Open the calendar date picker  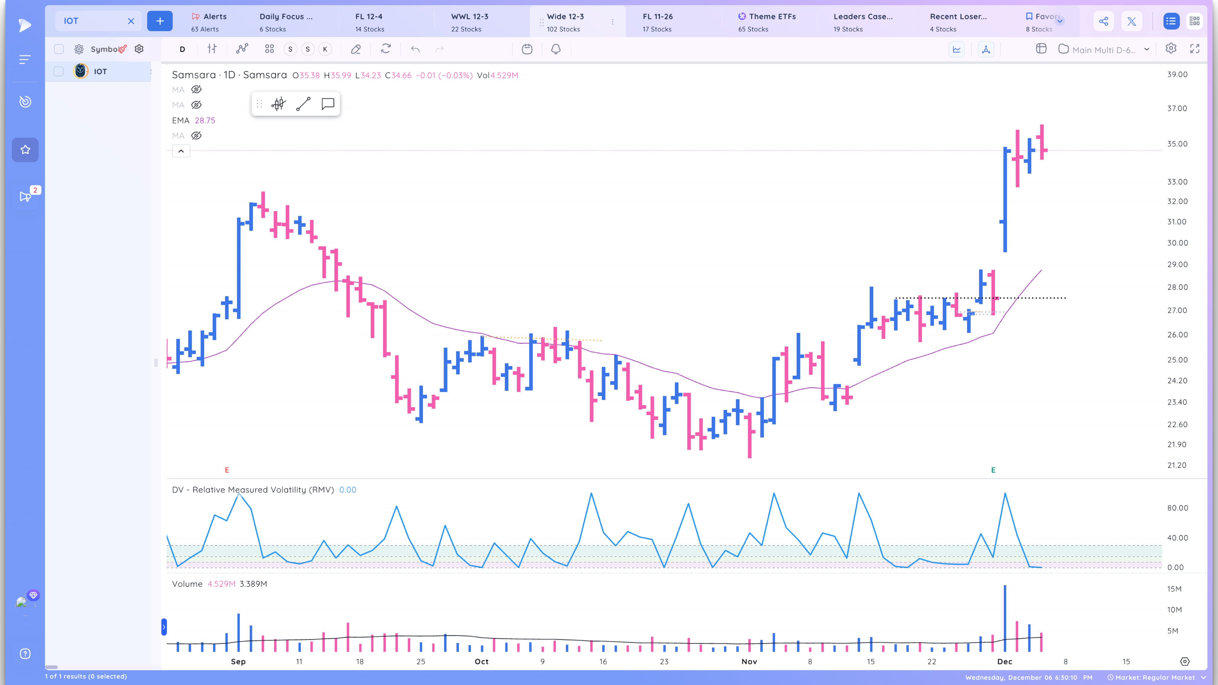pyautogui.click(x=527, y=49)
